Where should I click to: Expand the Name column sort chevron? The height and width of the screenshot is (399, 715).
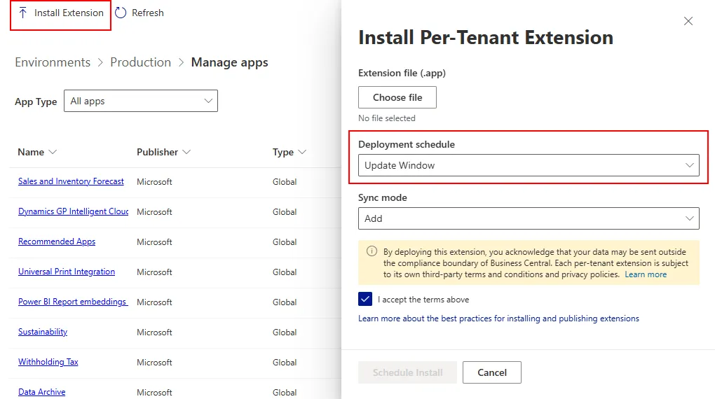[x=53, y=152]
